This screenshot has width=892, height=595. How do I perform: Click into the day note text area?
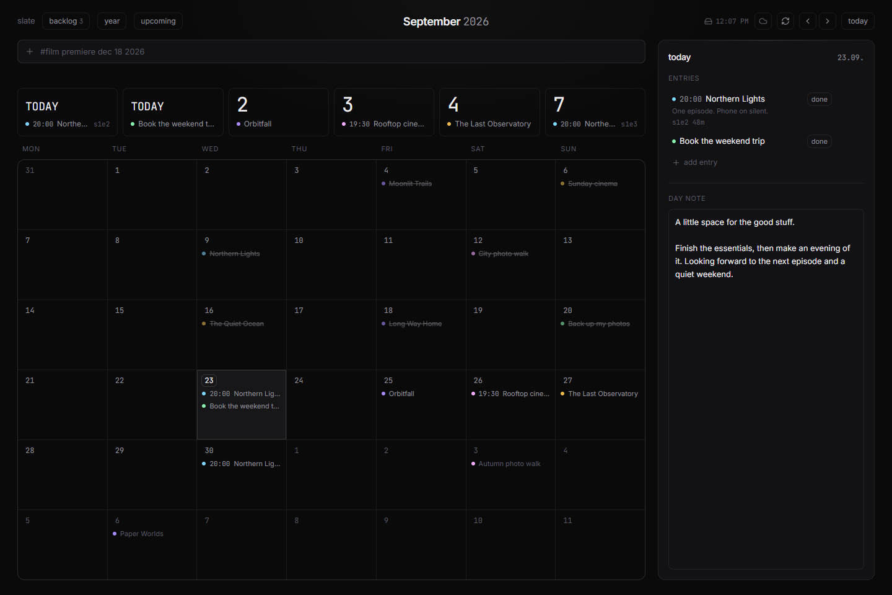[x=766, y=389]
